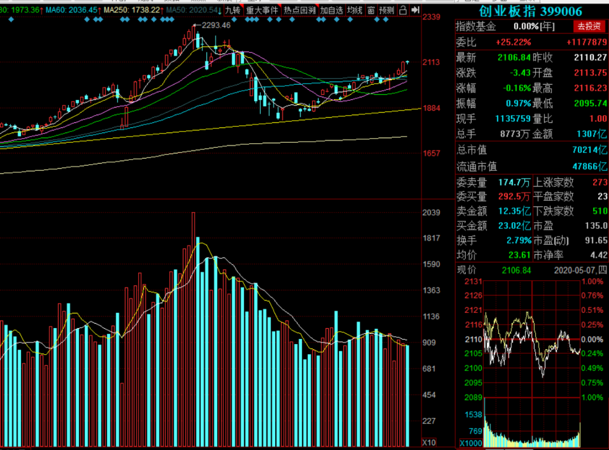Viewport: 609px width, 450px height.
Task: Open the 九转 indicator button
Action: point(233,11)
